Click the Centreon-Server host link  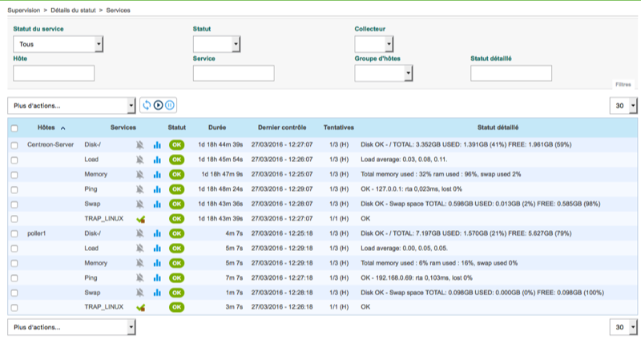[53, 145]
